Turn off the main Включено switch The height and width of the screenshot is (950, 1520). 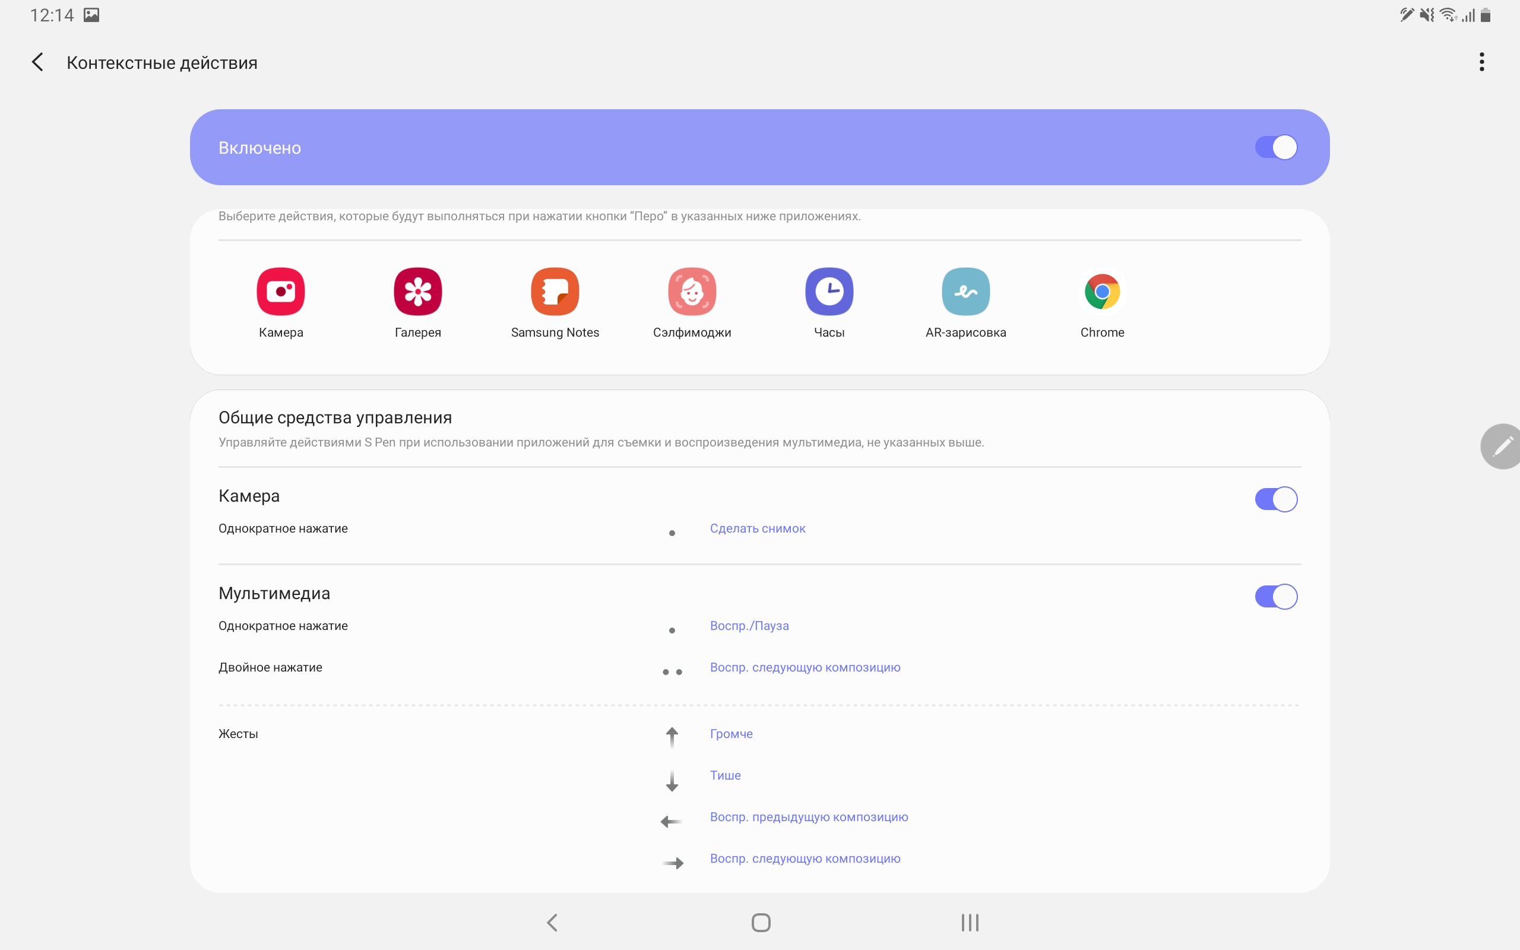[1275, 148]
